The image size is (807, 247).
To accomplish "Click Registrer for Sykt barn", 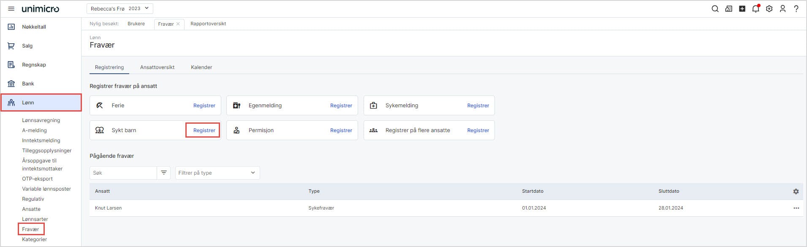I will coord(204,130).
